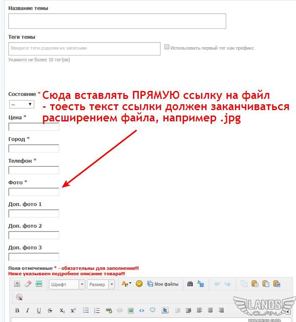Image resolution: width=296 pixels, height=322 pixels.
Task: Apply strikethrough to text
Action: (x=50, y=310)
